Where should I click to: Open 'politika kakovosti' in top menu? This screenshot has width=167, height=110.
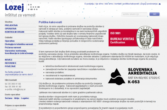tap(131, 4)
